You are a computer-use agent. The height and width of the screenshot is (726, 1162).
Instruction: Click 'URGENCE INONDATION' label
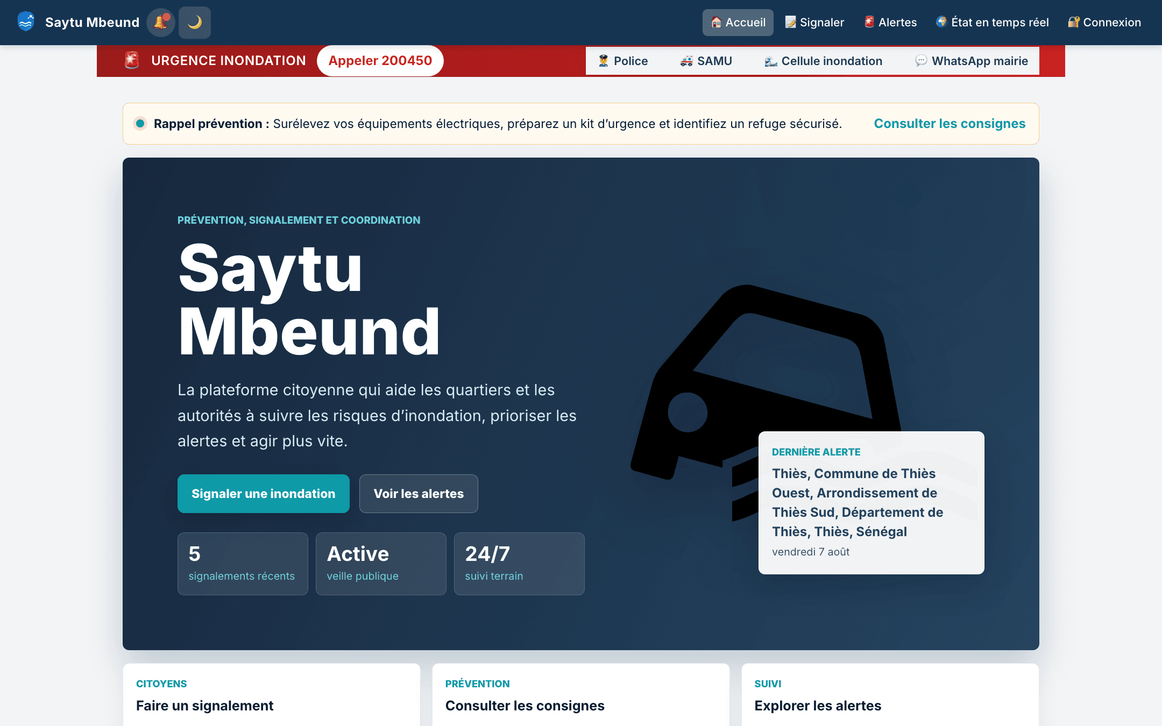[229, 61]
